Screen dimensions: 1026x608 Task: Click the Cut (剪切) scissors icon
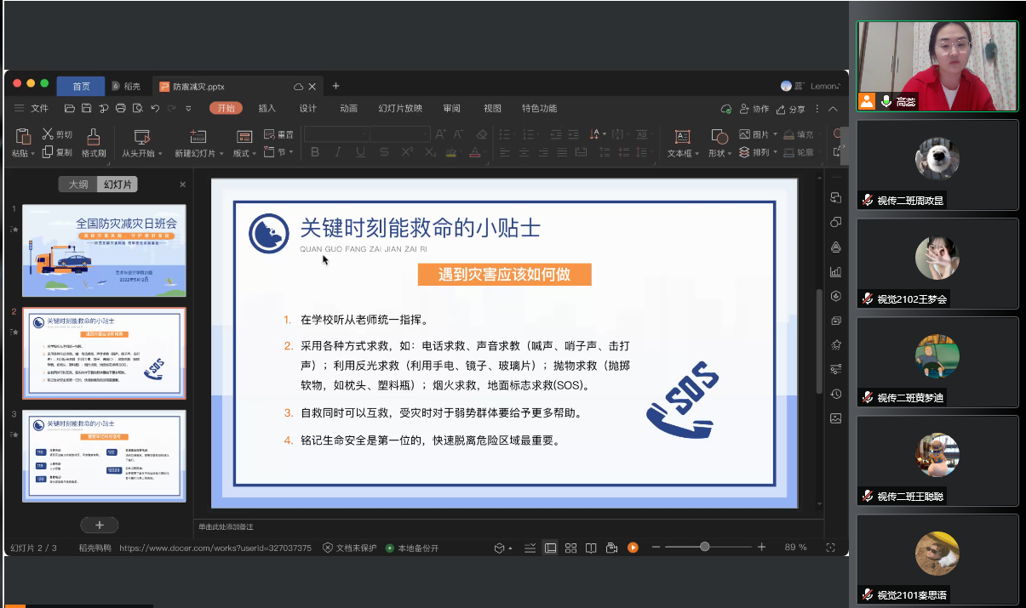coord(49,134)
